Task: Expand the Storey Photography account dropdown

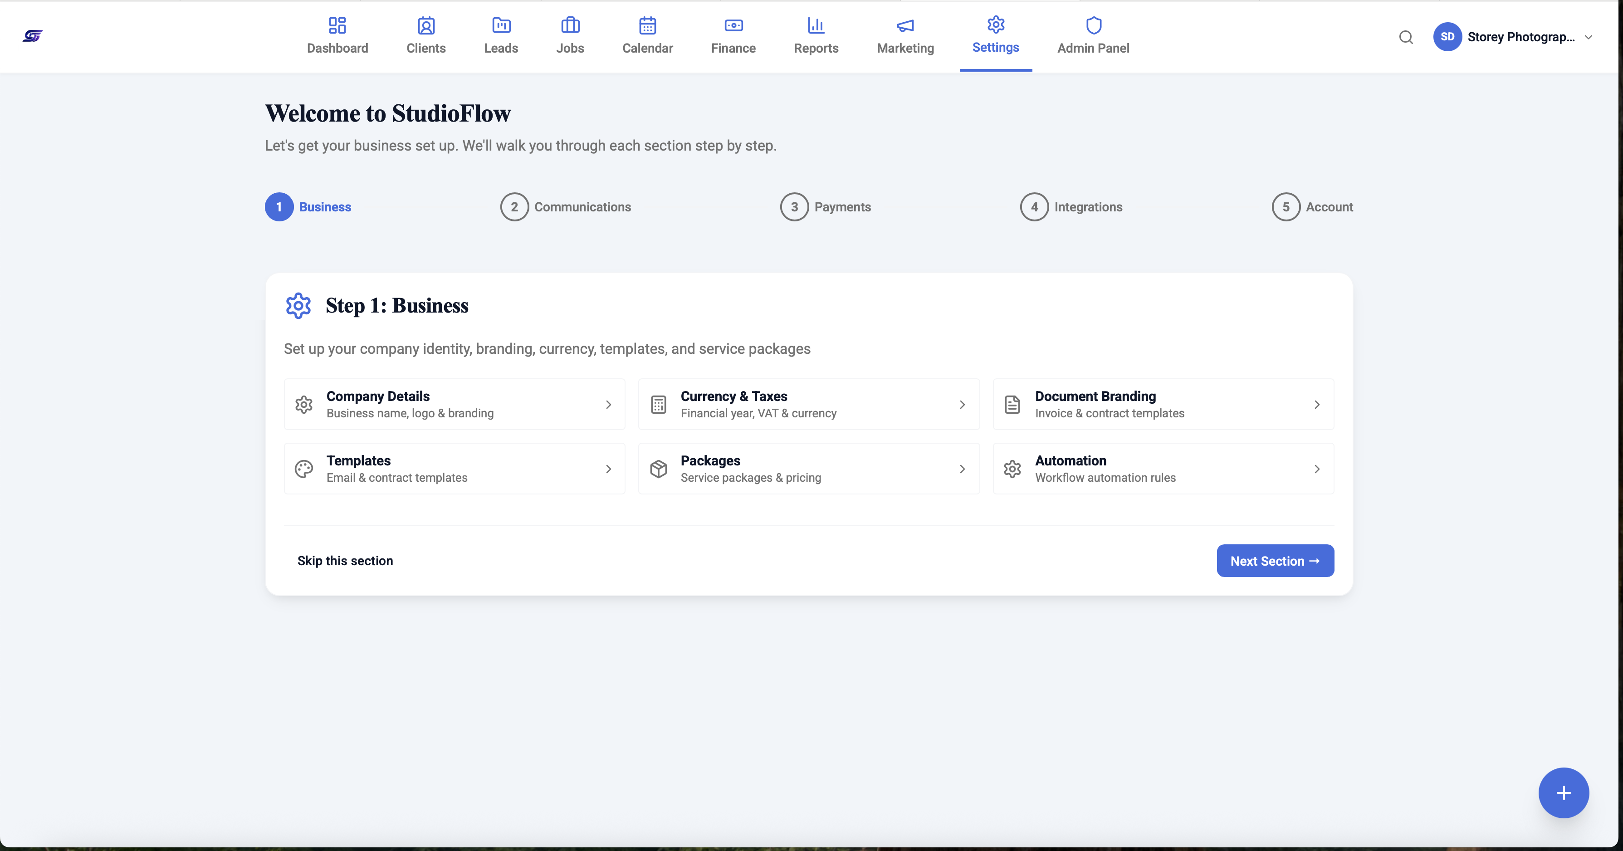Action: 1589,37
